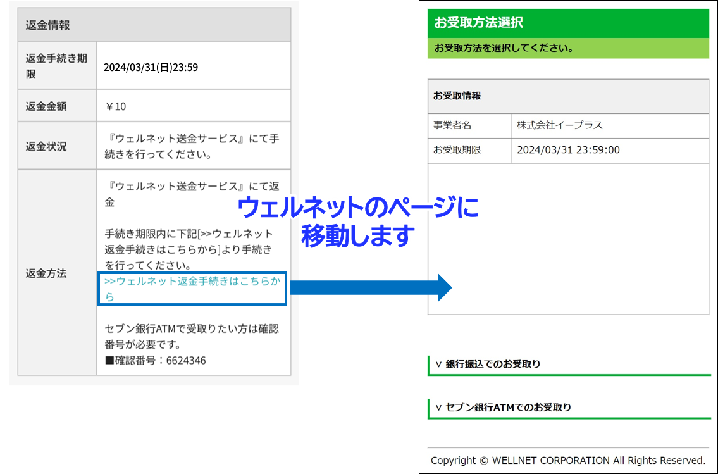Screen dimensions: 718x474
Task: Click the 返金方法 row label
Action: click(57, 273)
